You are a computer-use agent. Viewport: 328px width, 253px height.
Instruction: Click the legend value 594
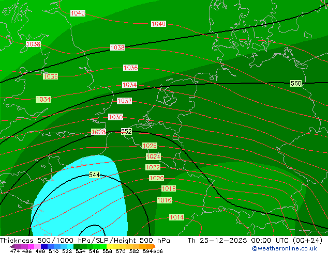pyautogui.click(x=147, y=251)
